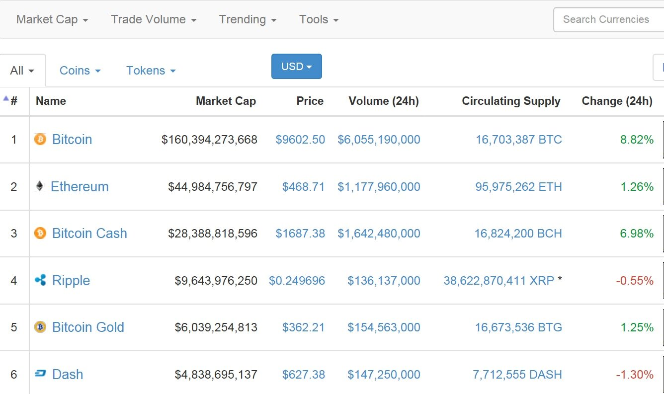664x394 pixels.
Task: Open the Bitcoin name link
Action: [72, 139]
